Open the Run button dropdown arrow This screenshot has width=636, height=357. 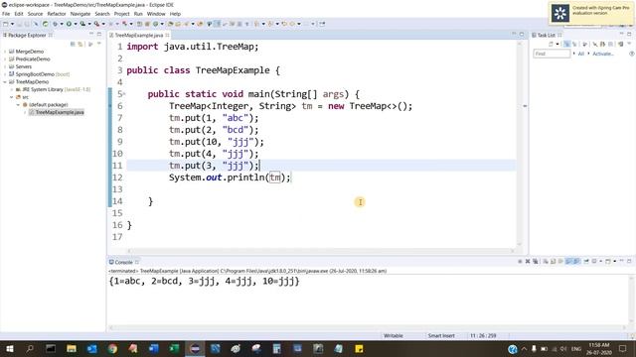click(x=76, y=24)
